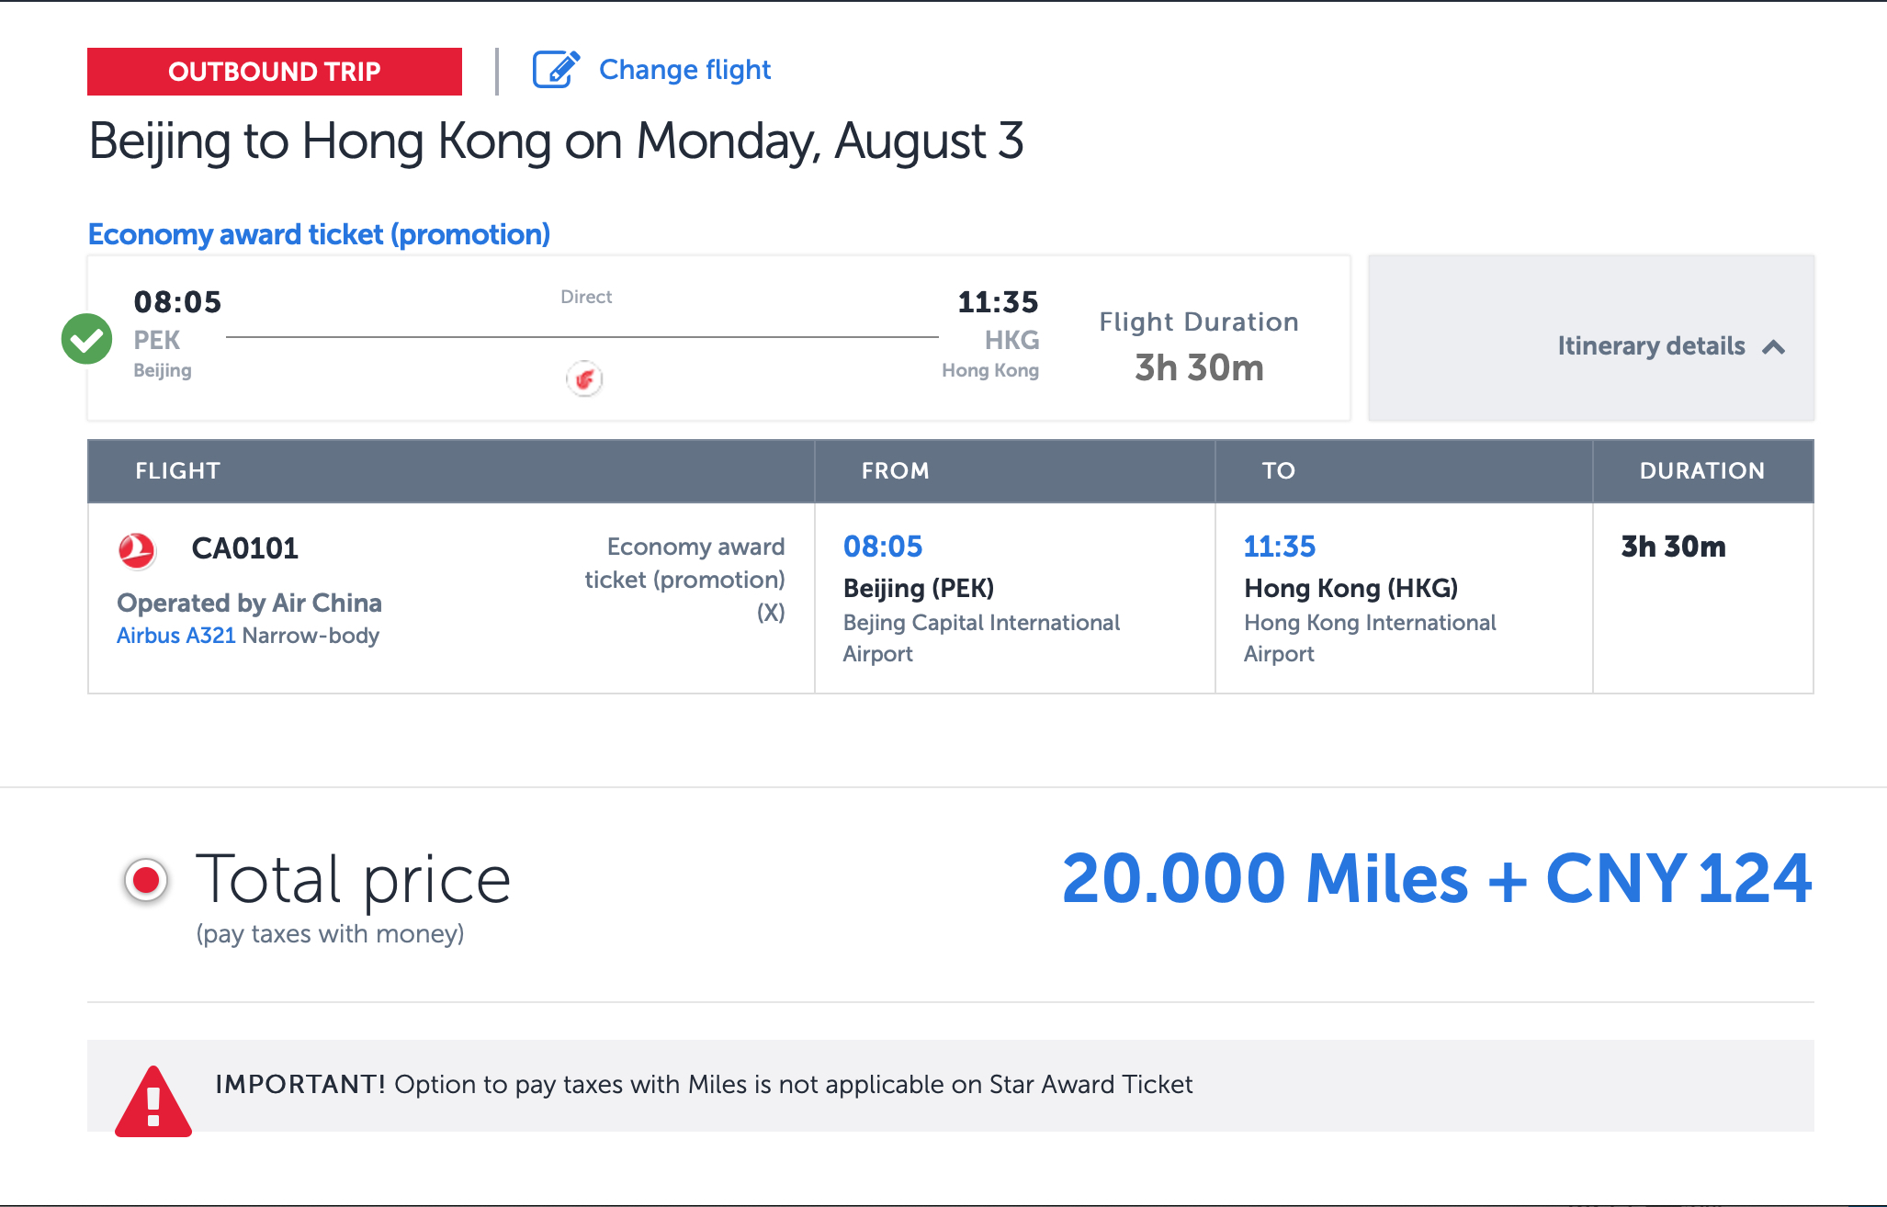Open the Change flight link
This screenshot has width=1887, height=1207.
click(x=684, y=70)
